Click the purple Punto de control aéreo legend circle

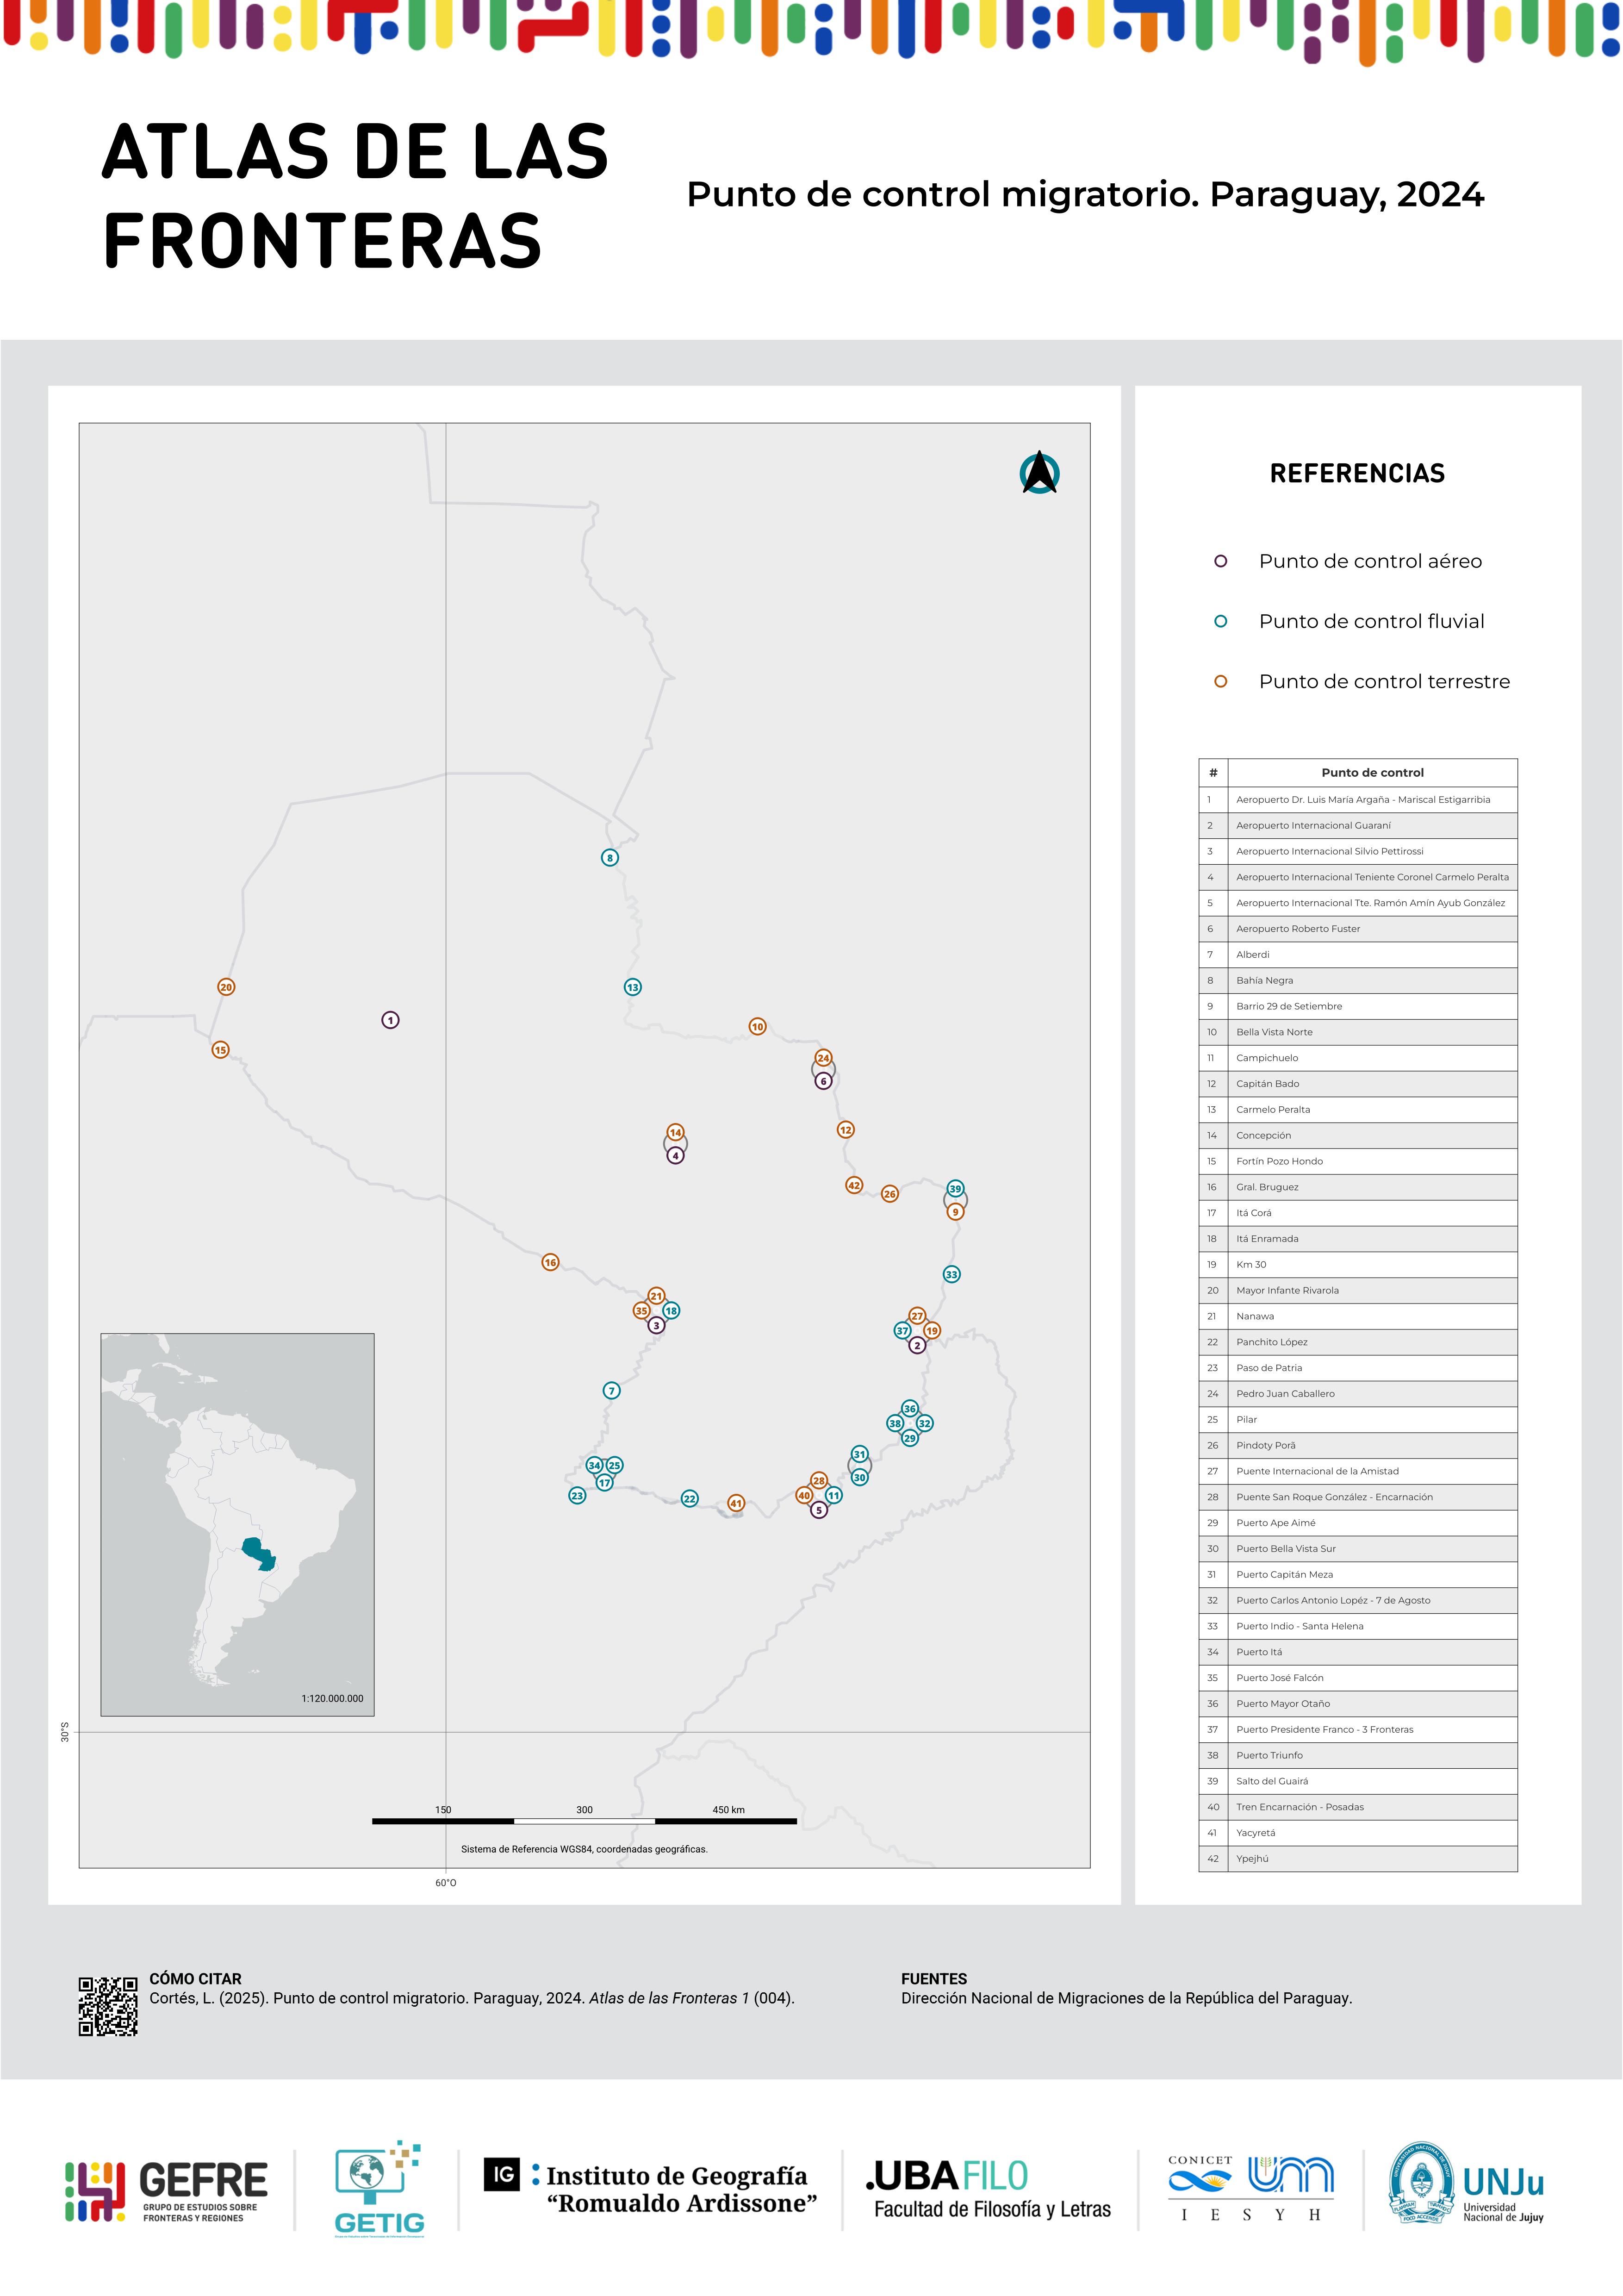pos(1220,561)
